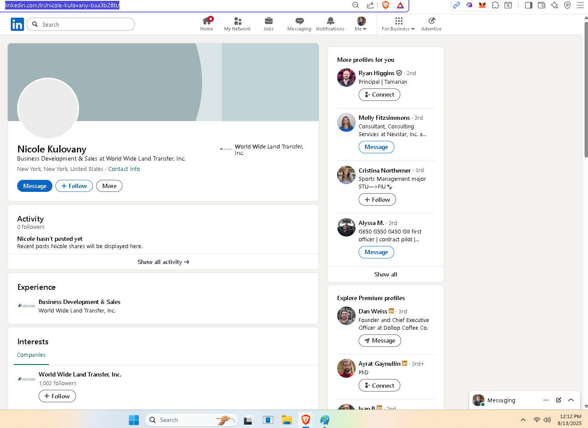The width and height of the screenshot is (588, 428).
Task: Open Dan Weiss profile name
Action: point(373,311)
